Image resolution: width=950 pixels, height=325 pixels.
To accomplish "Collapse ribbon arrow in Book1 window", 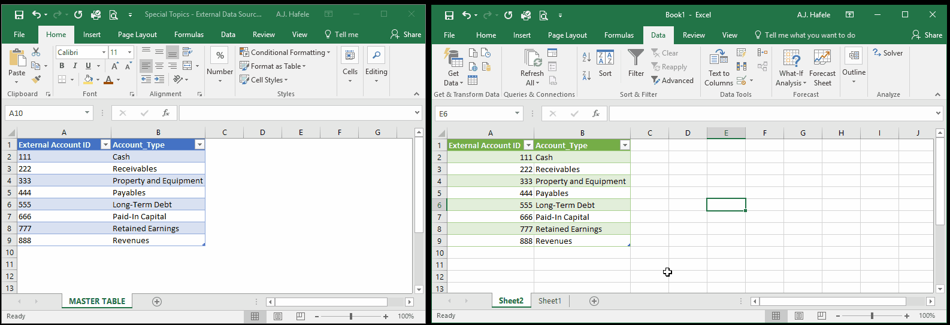I will [x=937, y=94].
